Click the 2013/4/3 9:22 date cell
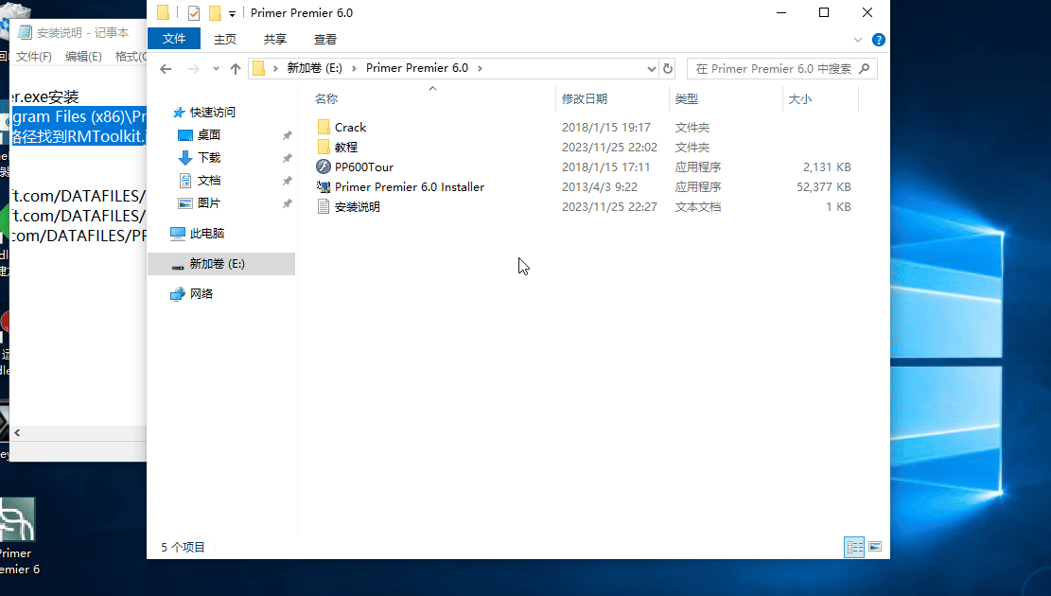The height and width of the screenshot is (596, 1051). click(x=599, y=187)
